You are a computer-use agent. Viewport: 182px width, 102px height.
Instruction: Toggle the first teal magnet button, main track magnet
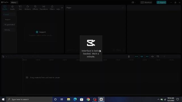(136, 56)
